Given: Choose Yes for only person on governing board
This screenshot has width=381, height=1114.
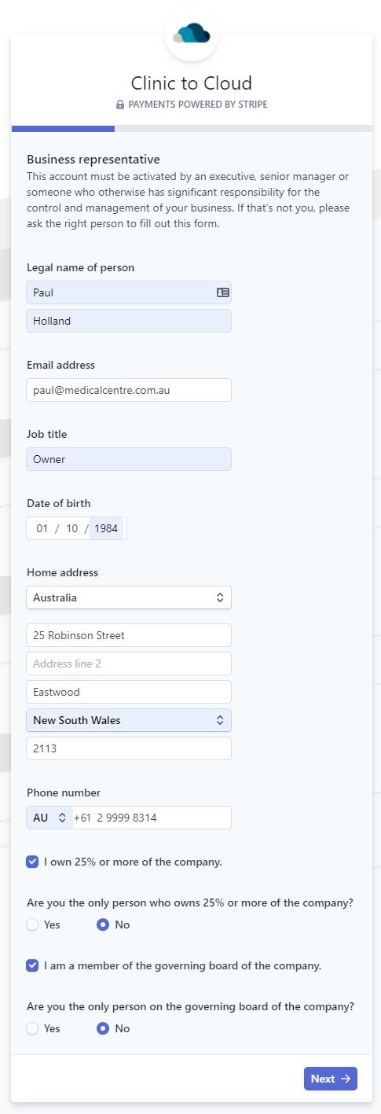Looking at the screenshot, I should (32, 1028).
